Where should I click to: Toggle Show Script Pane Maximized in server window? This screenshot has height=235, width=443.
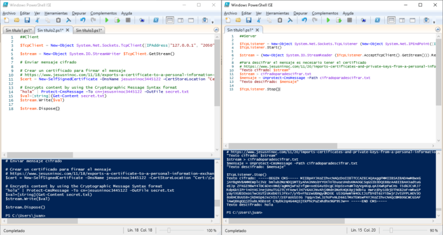point(412,20)
